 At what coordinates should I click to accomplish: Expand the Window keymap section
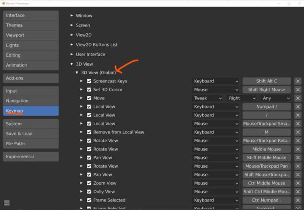point(72,15)
